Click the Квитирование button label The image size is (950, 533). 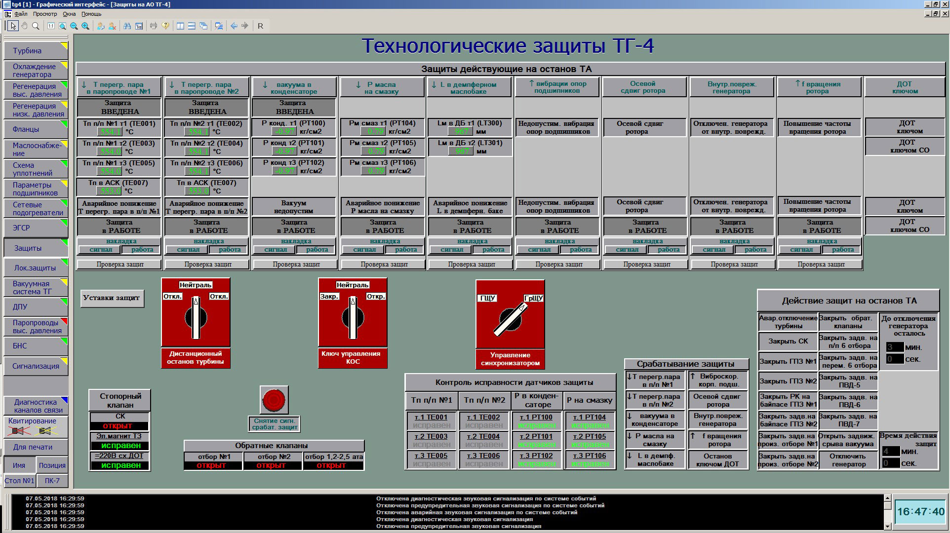coord(32,421)
